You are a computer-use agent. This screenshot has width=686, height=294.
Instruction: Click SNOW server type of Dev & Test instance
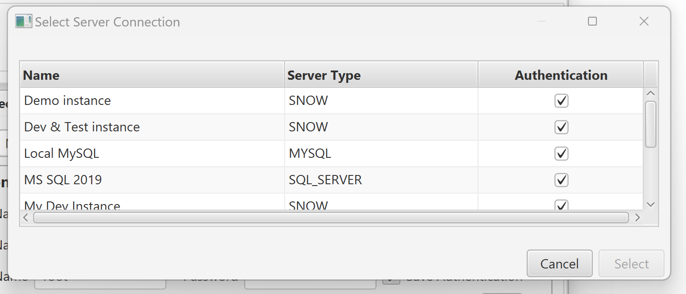(x=308, y=127)
